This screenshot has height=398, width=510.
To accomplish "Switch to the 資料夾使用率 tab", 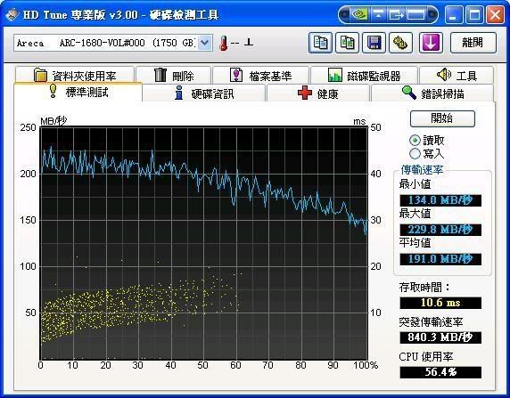I will pos(75,75).
